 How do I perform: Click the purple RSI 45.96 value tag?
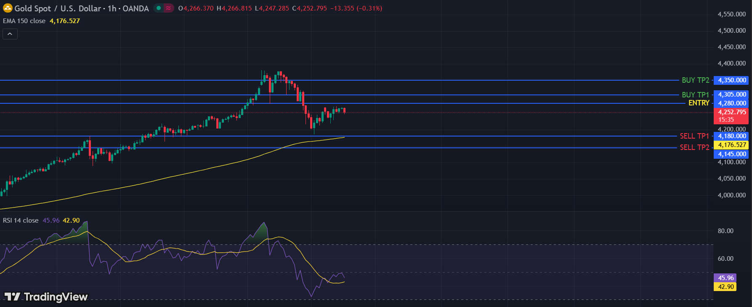(725, 278)
